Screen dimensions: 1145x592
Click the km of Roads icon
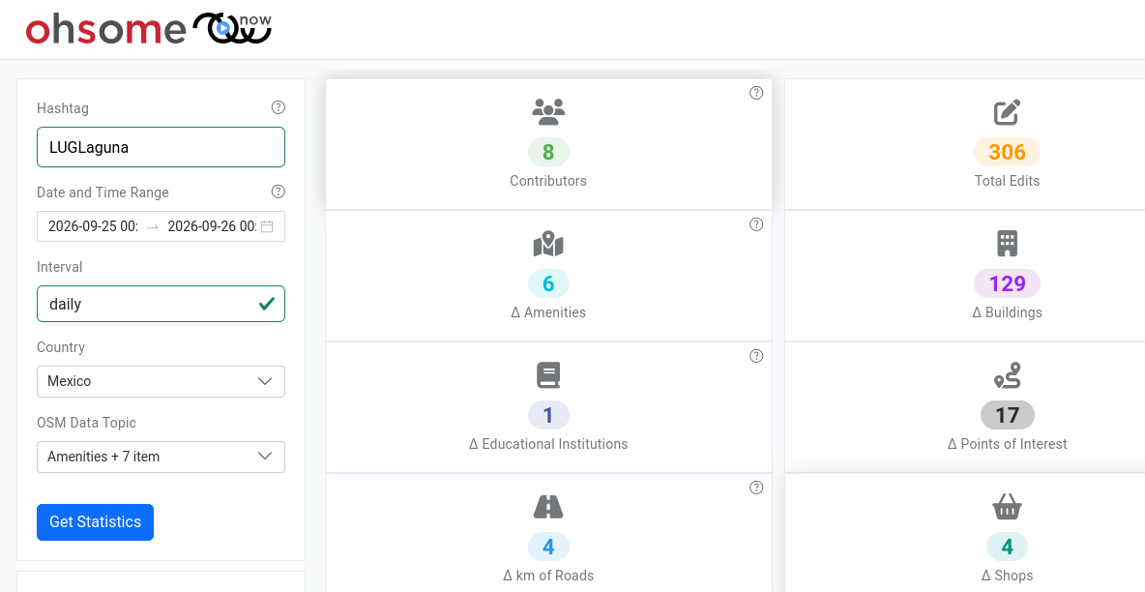tap(548, 507)
